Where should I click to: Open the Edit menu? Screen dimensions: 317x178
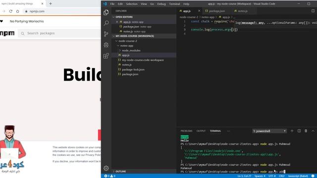120,4
